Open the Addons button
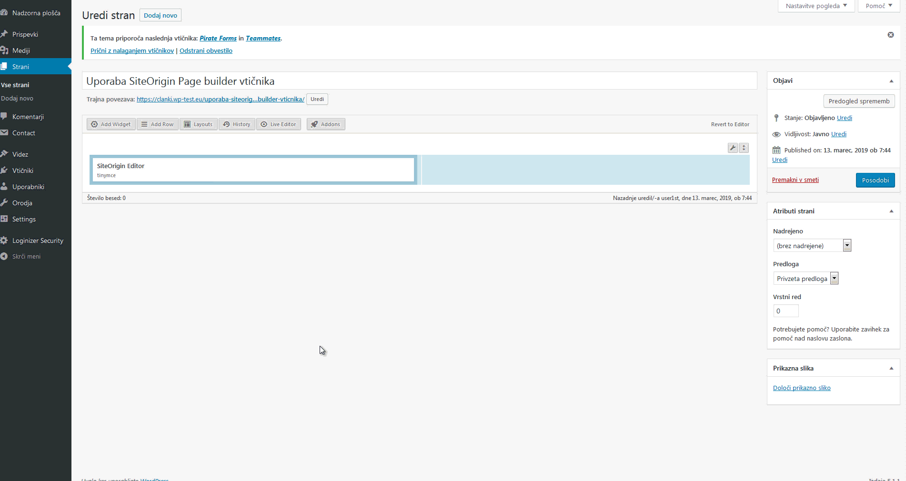This screenshot has height=481, width=906. click(x=326, y=124)
